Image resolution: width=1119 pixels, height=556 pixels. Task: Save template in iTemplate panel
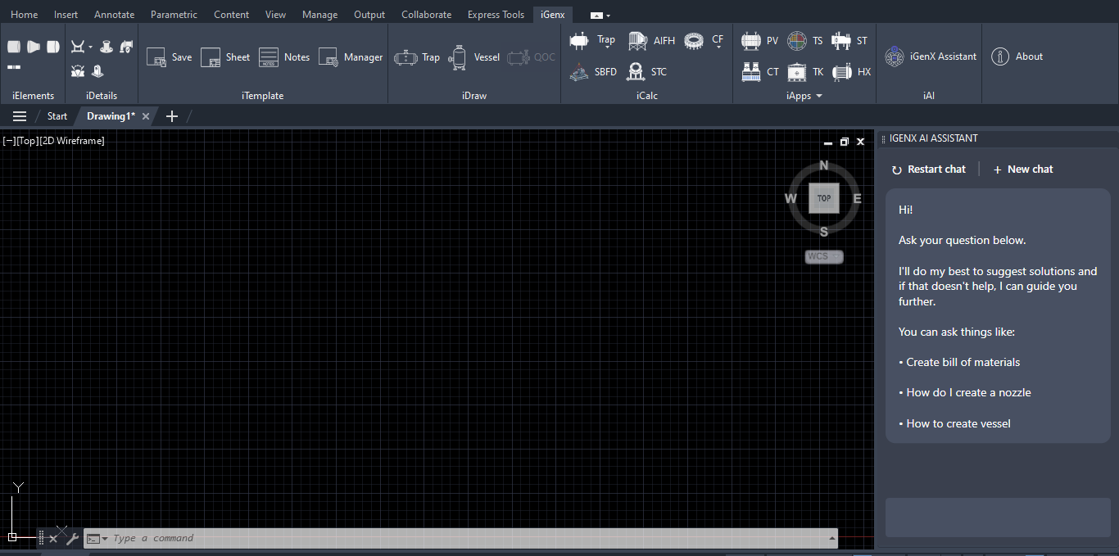169,57
